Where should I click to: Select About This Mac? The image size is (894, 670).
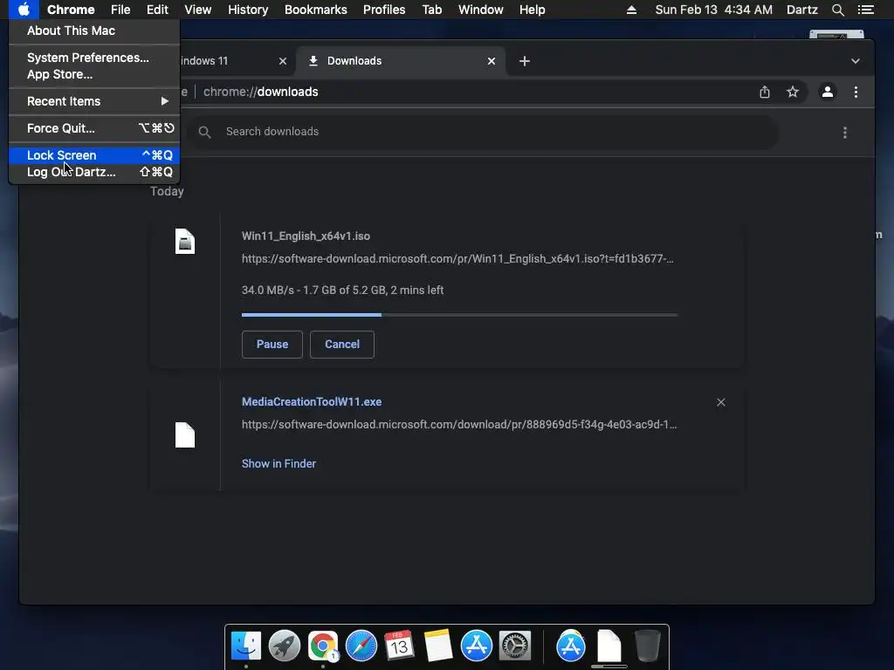[94, 31]
